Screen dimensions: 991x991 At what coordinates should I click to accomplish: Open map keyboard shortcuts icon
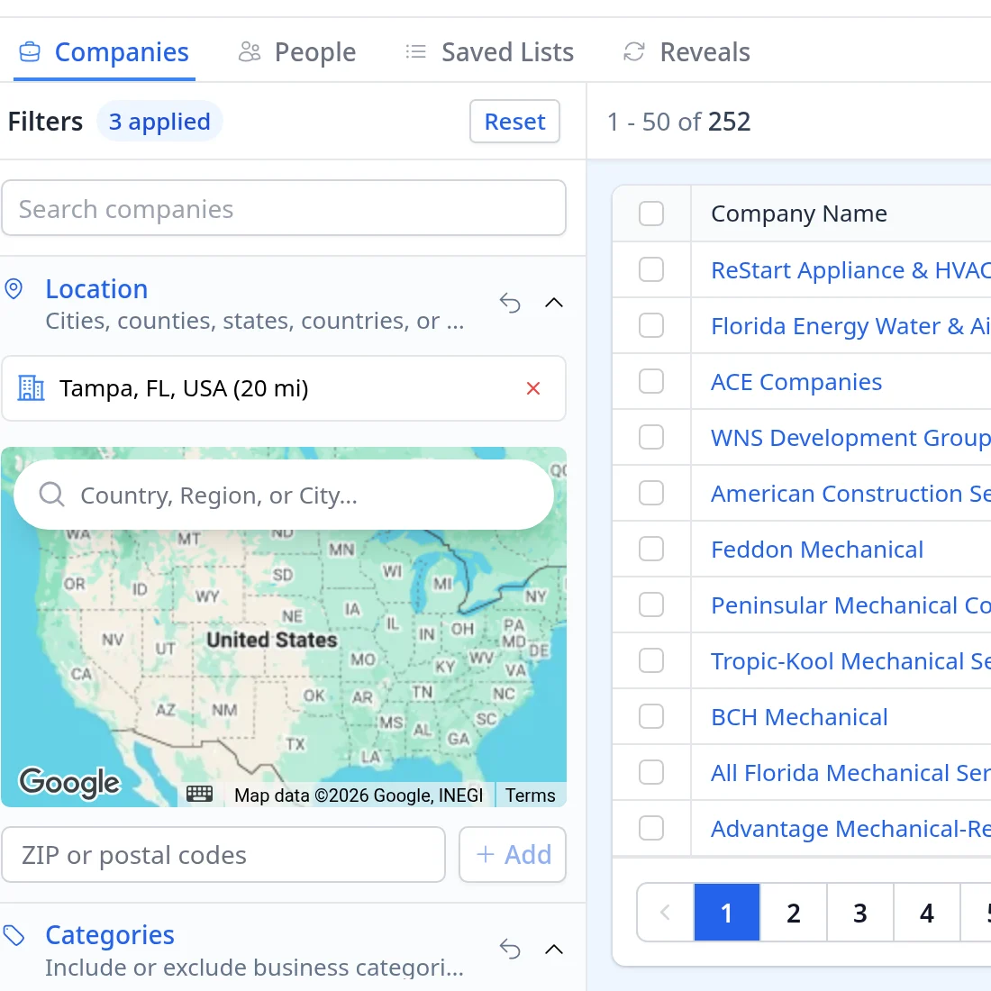tap(199, 795)
